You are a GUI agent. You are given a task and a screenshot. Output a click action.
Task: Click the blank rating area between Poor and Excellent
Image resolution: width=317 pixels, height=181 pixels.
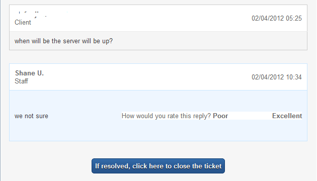coord(250,116)
